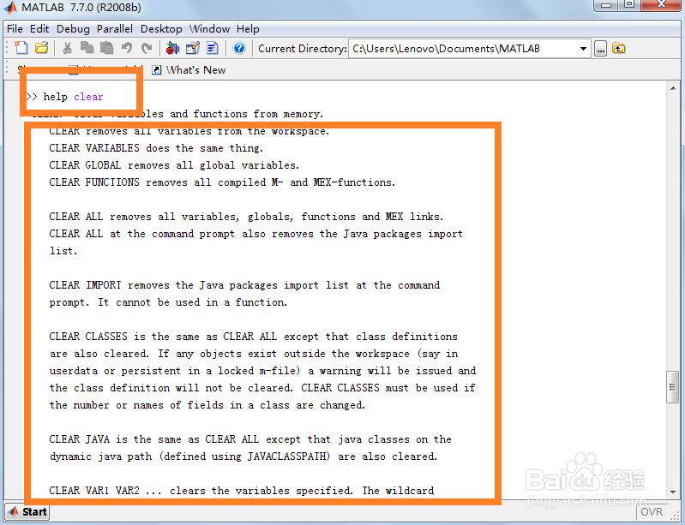Maximize the MATLAB window
Image resolution: width=685 pixels, height=525 pixels.
click(629, 4)
